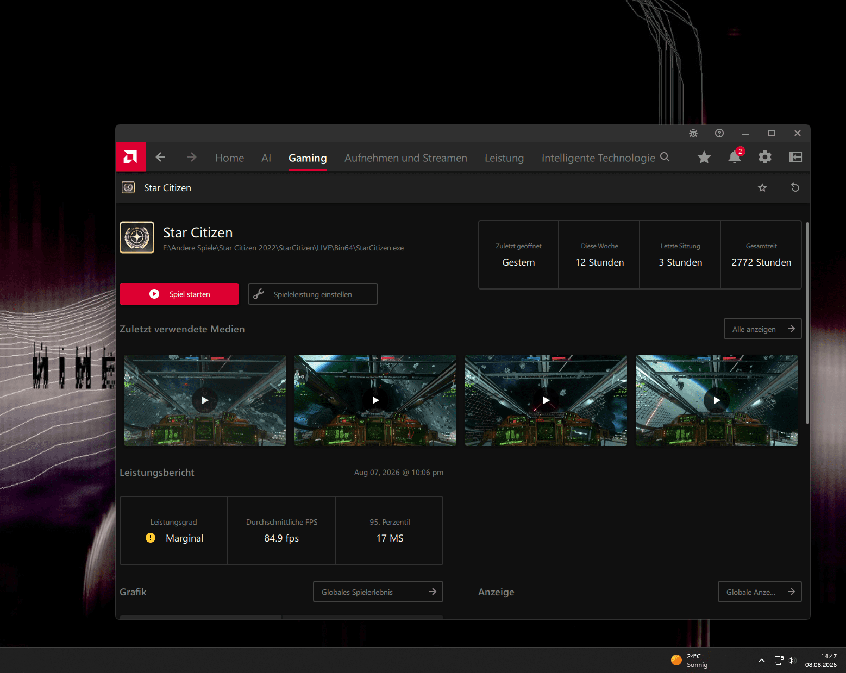
Task: Click the '84.9 fps' average value
Action: coord(281,538)
